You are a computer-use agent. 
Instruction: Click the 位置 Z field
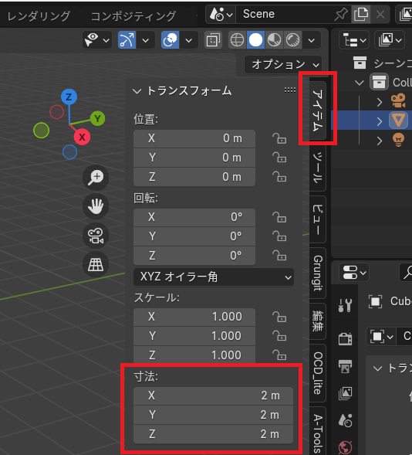pyautogui.click(x=194, y=177)
